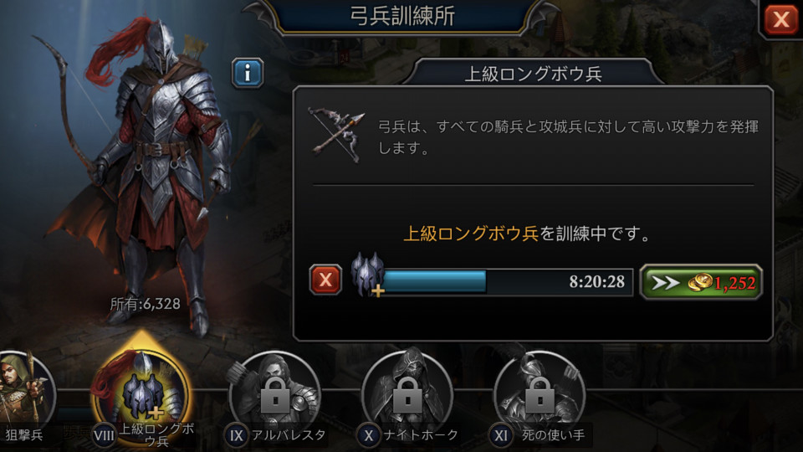
Task: Cancel training with the red X button
Action: pos(325,280)
